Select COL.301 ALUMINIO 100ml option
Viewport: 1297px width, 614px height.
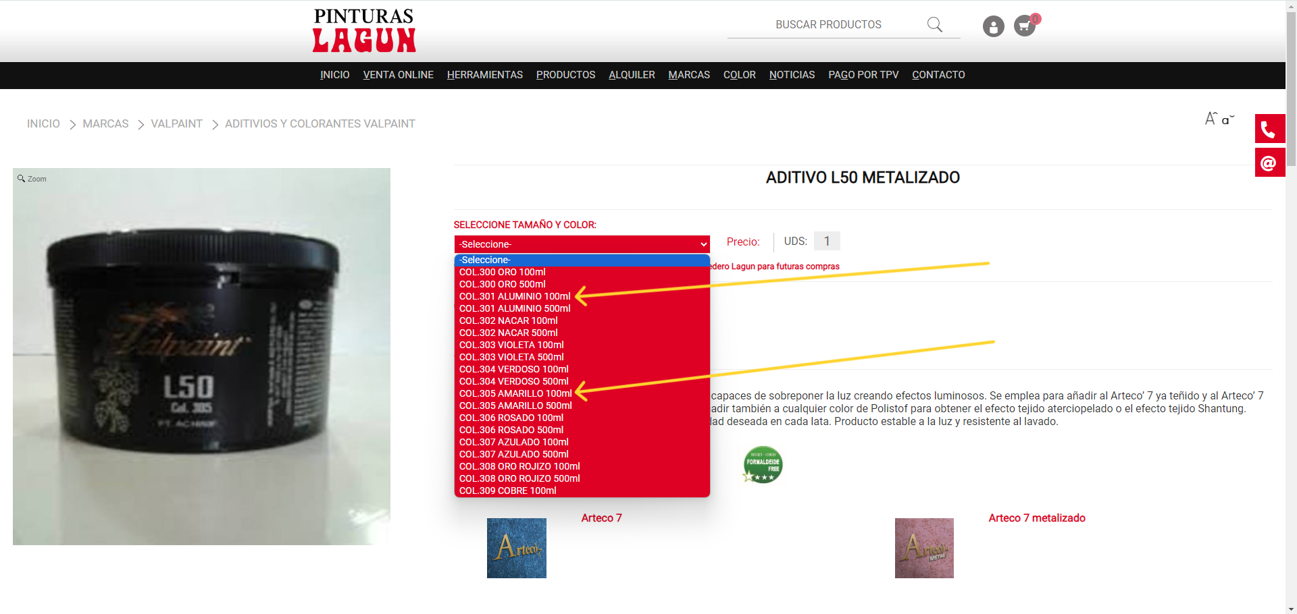[515, 296]
